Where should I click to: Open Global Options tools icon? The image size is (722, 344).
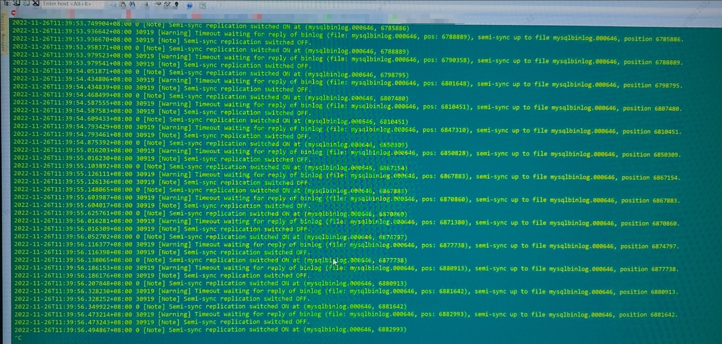(167, 4)
